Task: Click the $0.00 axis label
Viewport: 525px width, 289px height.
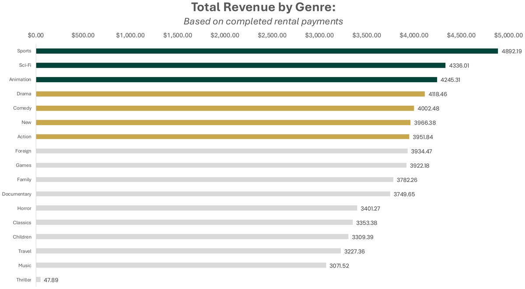Action: pos(36,35)
